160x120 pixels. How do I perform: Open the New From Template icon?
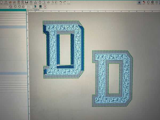(x=6, y=2)
